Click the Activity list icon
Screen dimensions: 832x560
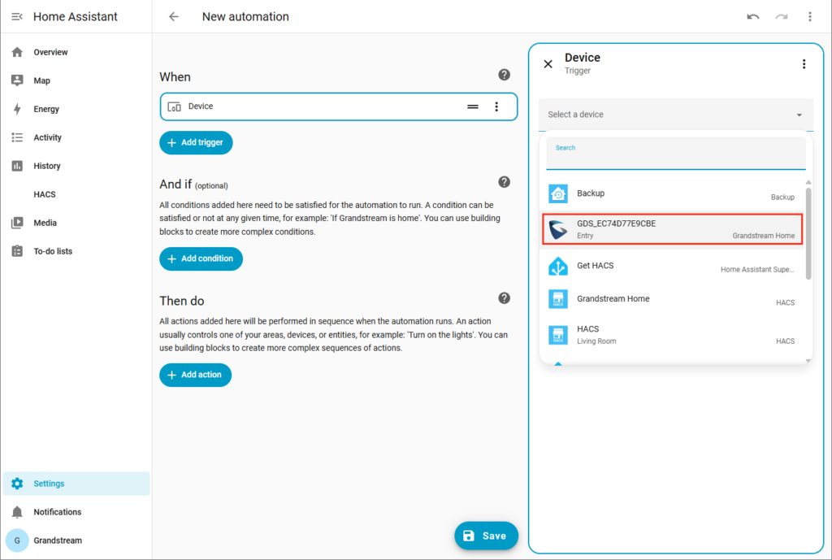[x=17, y=137]
